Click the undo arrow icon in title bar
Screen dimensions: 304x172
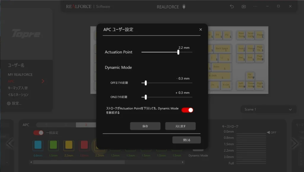[x=232, y=7]
